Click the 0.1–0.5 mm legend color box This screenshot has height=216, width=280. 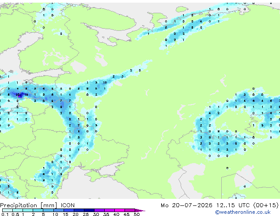(8, 210)
